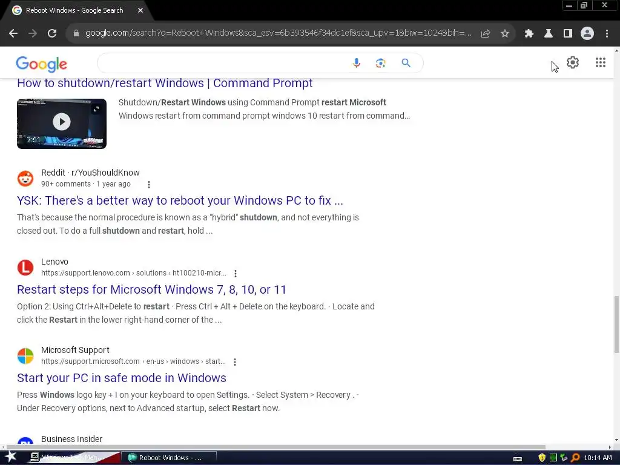The height and width of the screenshot is (465, 620).
Task: Open the Chrome profile avatar
Action: pyautogui.click(x=587, y=34)
